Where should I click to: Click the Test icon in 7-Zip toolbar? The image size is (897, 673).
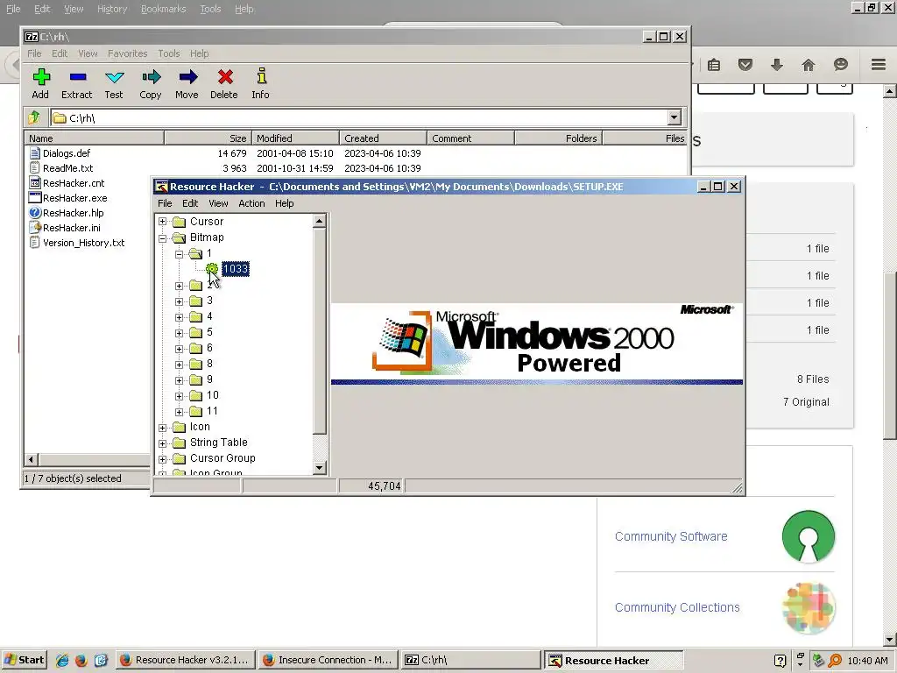pyautogui.click(x=115, y=77)
